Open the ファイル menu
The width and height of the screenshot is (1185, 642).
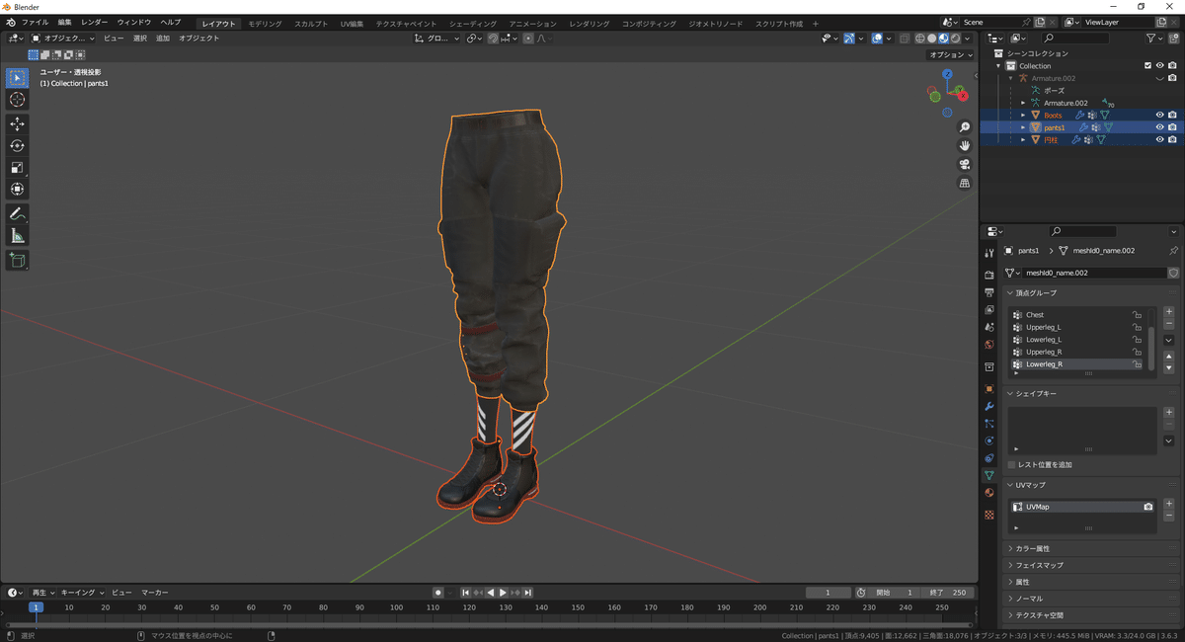click(x=35, y=22)
